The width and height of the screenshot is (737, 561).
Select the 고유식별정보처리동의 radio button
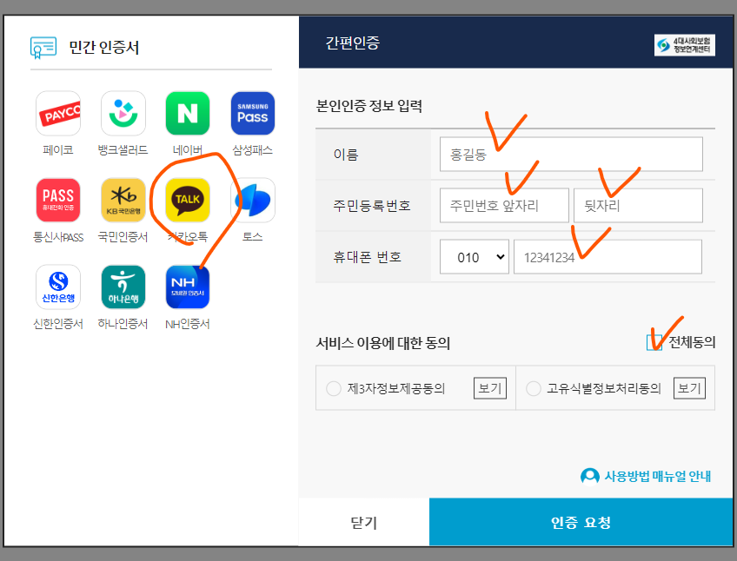pos(534,388)
